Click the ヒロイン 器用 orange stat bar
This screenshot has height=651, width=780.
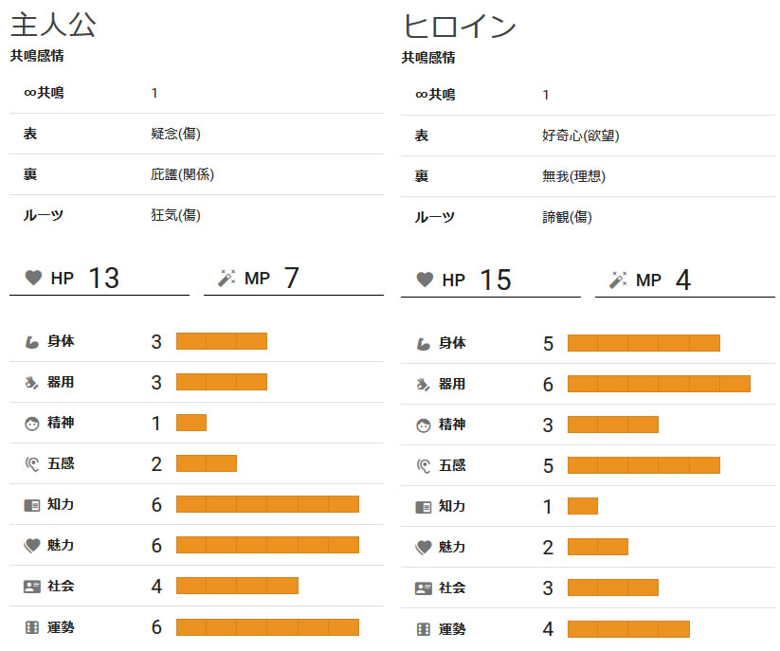pos(659,384)
